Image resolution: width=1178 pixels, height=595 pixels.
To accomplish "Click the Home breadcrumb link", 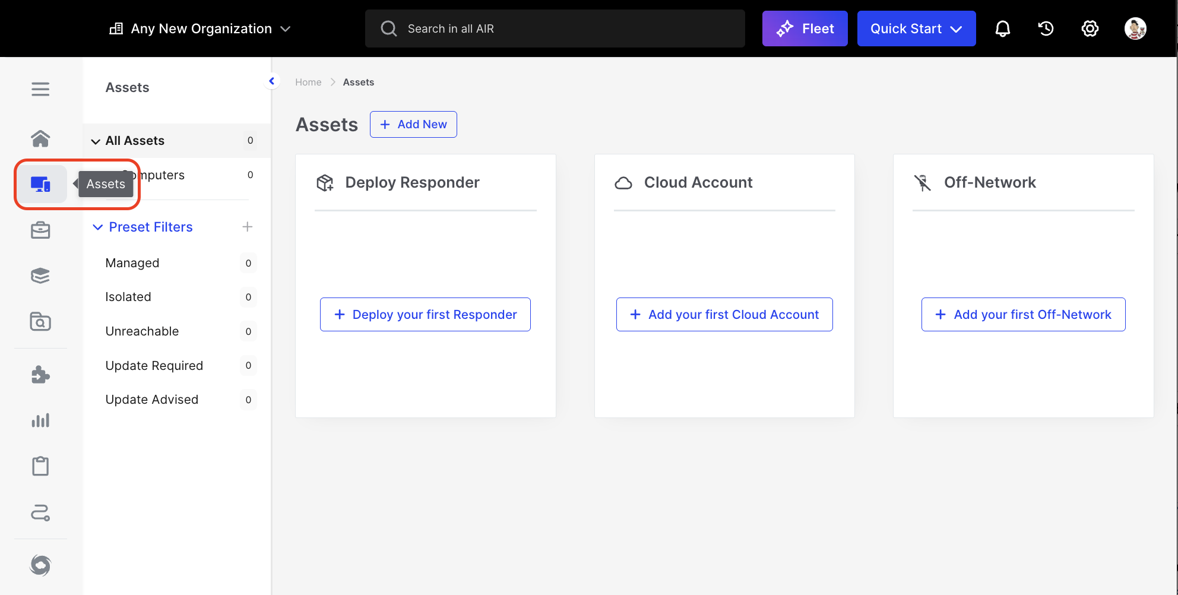I will 308,82.
